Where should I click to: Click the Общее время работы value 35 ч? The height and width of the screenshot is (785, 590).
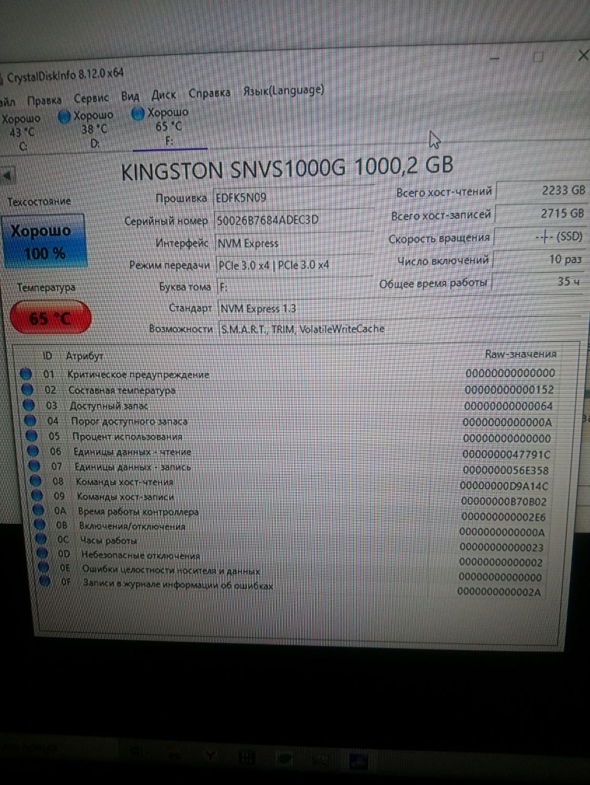click(x=537, y=282)
